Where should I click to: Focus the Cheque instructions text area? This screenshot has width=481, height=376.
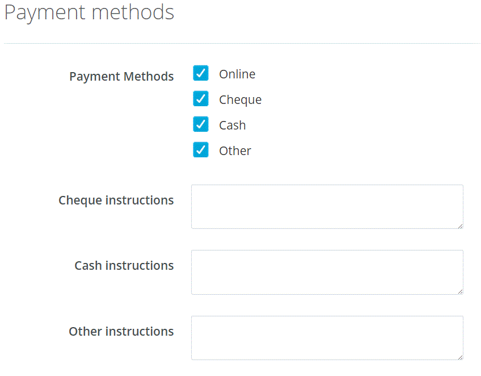tap(327, 207)
